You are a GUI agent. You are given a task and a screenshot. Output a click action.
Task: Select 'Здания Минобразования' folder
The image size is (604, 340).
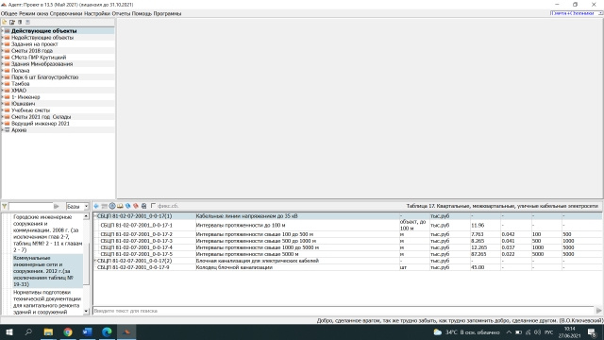click(x=42, y=64)
